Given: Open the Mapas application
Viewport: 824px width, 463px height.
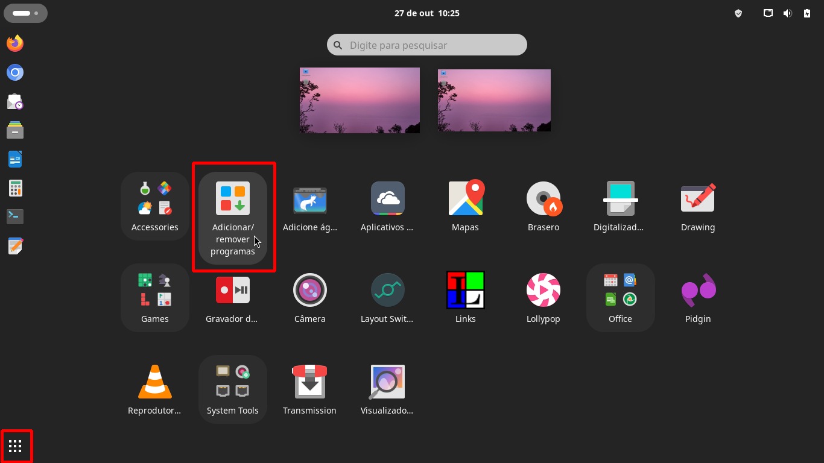Looking at the screenshot, I should coord(466,199).
